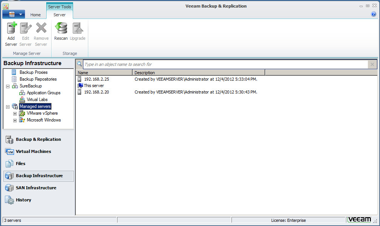380x226 pixels.
Task: Click the Edit Server icon
Action: pyautogui.click(x=26, y=28)
